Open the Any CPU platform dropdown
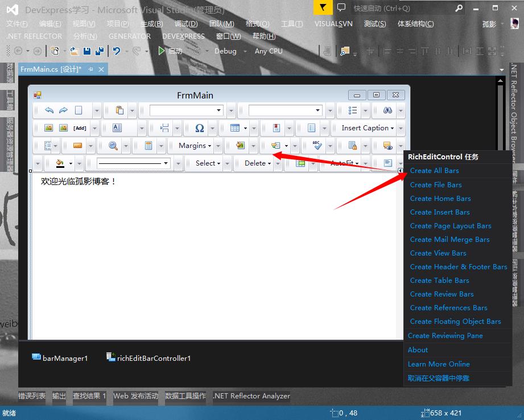 tap(269, 51)
